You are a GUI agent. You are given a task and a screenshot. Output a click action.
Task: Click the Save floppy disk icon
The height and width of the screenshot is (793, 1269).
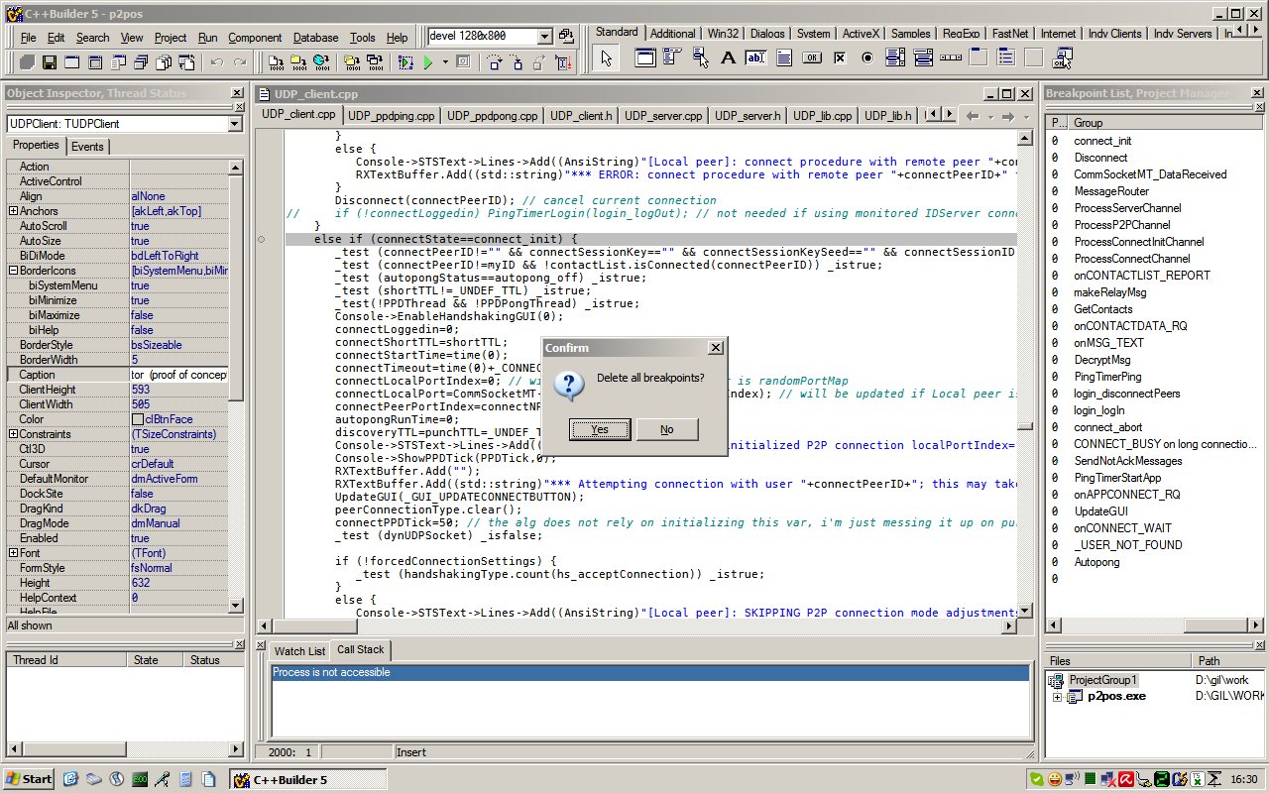tap(50, 62)
